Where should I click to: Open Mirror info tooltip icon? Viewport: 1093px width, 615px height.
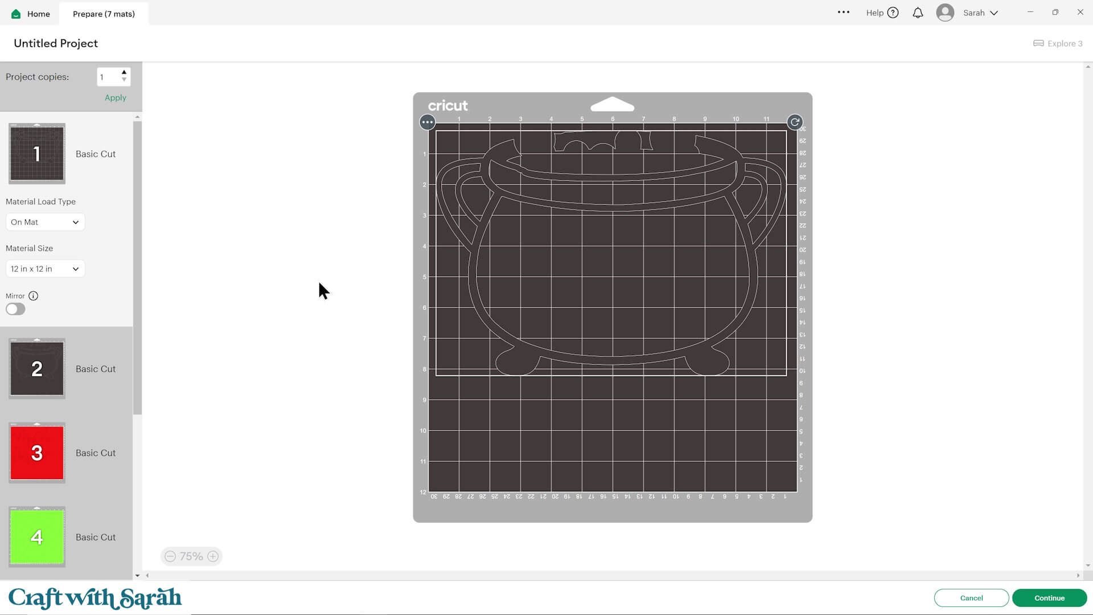(x=34, y=296)
